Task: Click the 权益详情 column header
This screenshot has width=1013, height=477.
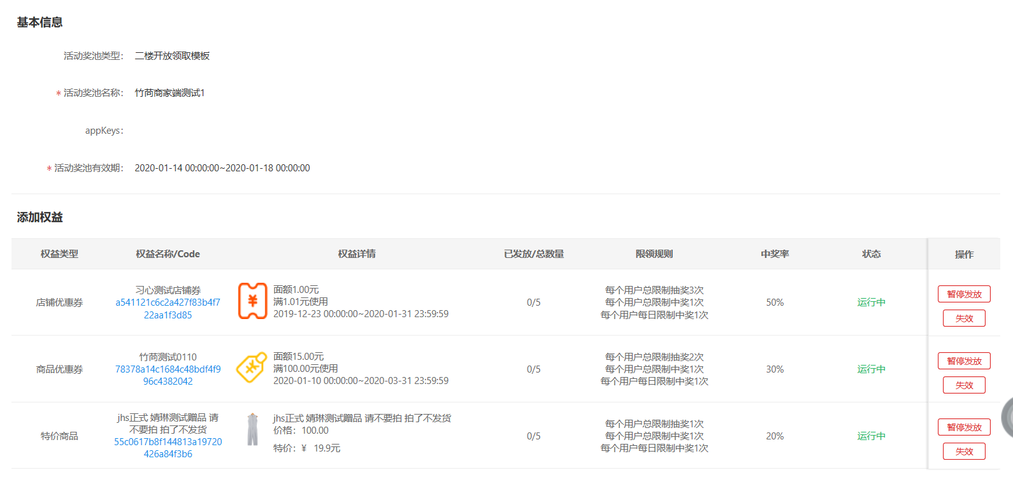Action: pyautogui.click(x=357, y=253)
